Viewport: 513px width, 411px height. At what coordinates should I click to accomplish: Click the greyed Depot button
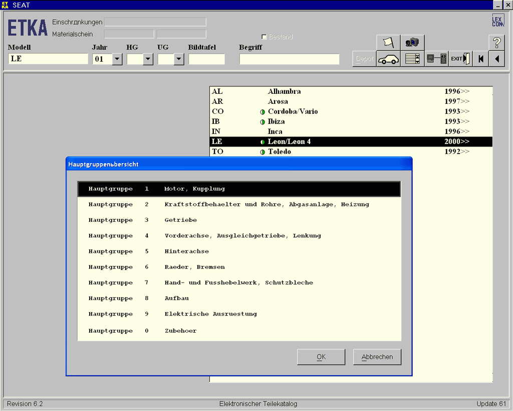pyautogui.click(x=365, y=59)
